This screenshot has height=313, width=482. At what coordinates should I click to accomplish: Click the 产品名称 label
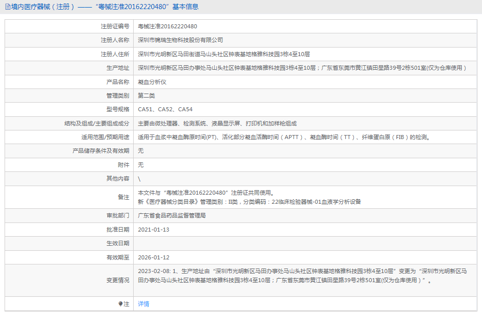(118, 82)
